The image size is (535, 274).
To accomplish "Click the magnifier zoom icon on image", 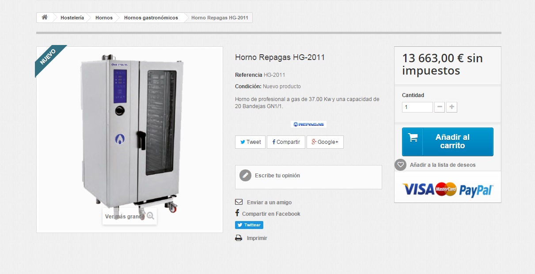I will point(150,216).
